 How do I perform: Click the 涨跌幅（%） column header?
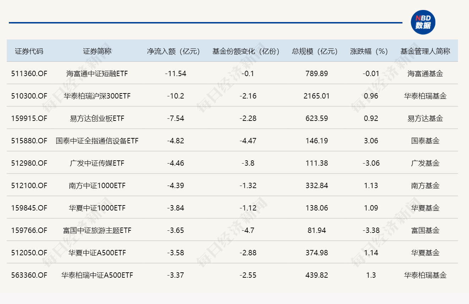(x=371, y=51)
